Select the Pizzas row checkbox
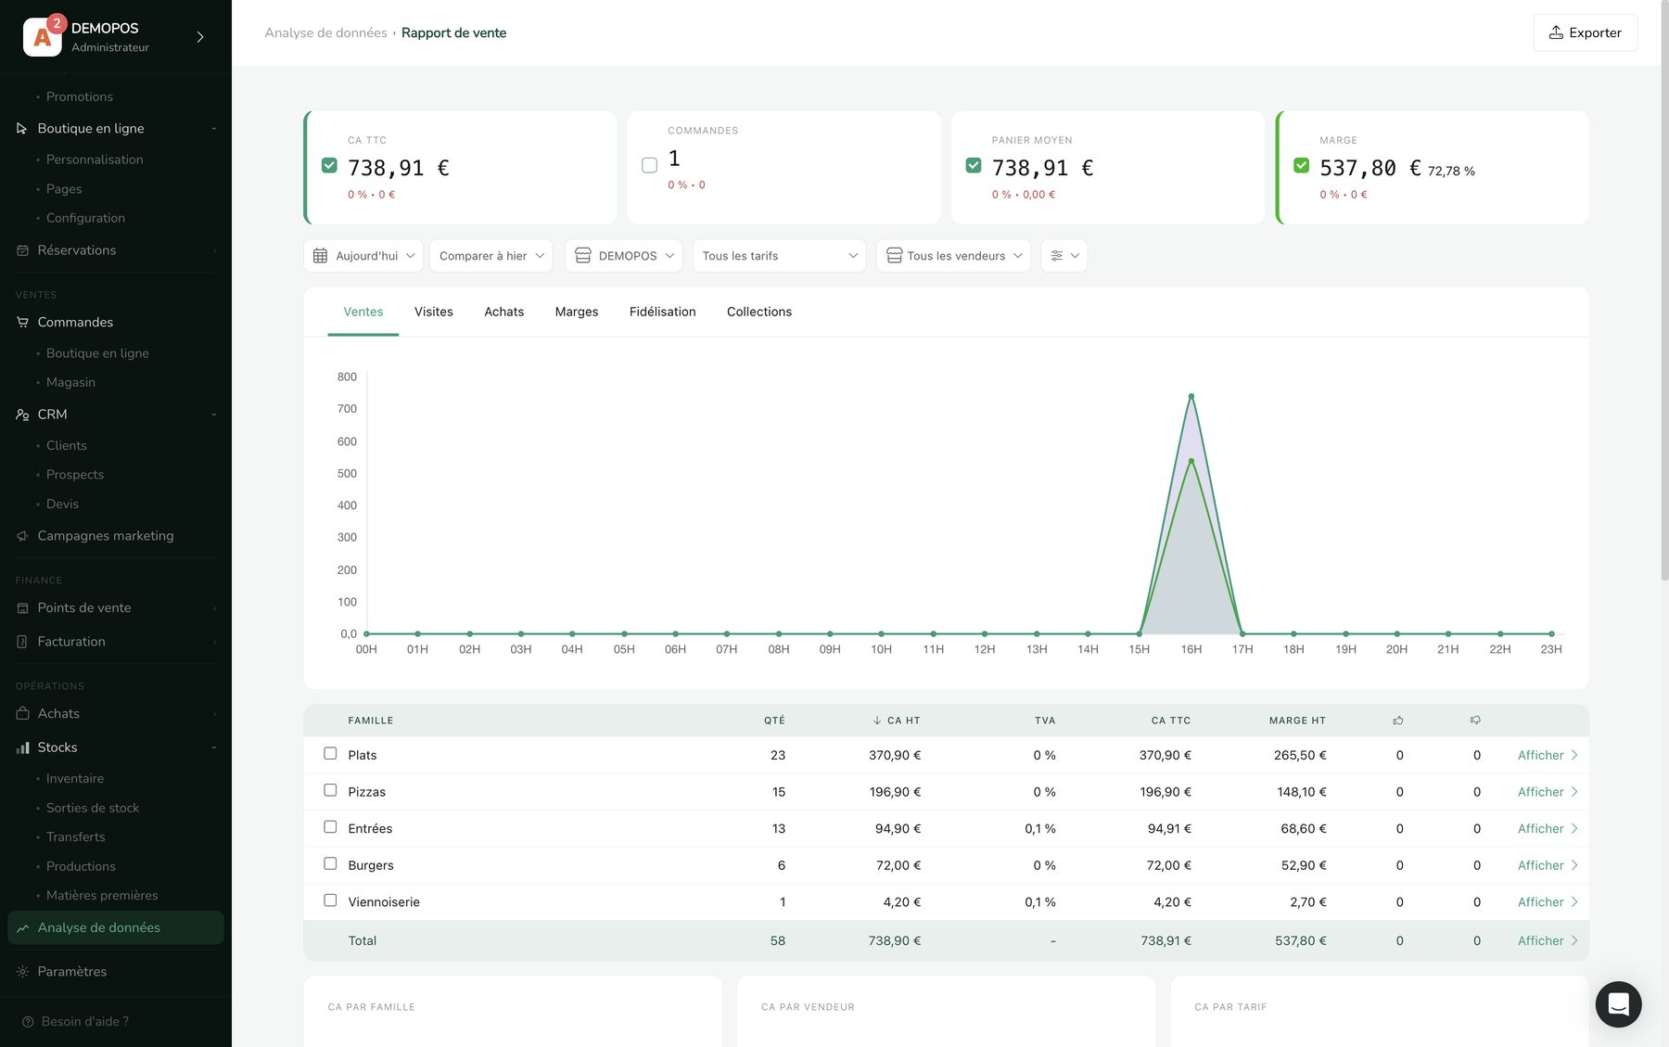 (x=330, y=790)
